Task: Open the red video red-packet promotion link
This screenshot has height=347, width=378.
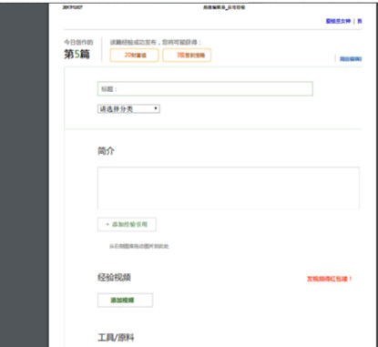Action: pyautogui.click(x=329, y=279)
